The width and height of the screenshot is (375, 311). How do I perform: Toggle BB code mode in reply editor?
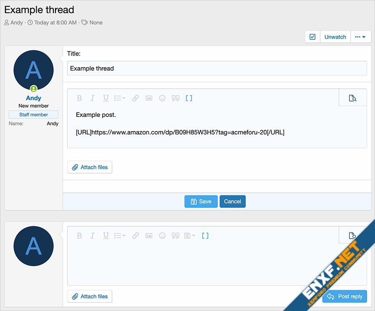tap(205, 235)
